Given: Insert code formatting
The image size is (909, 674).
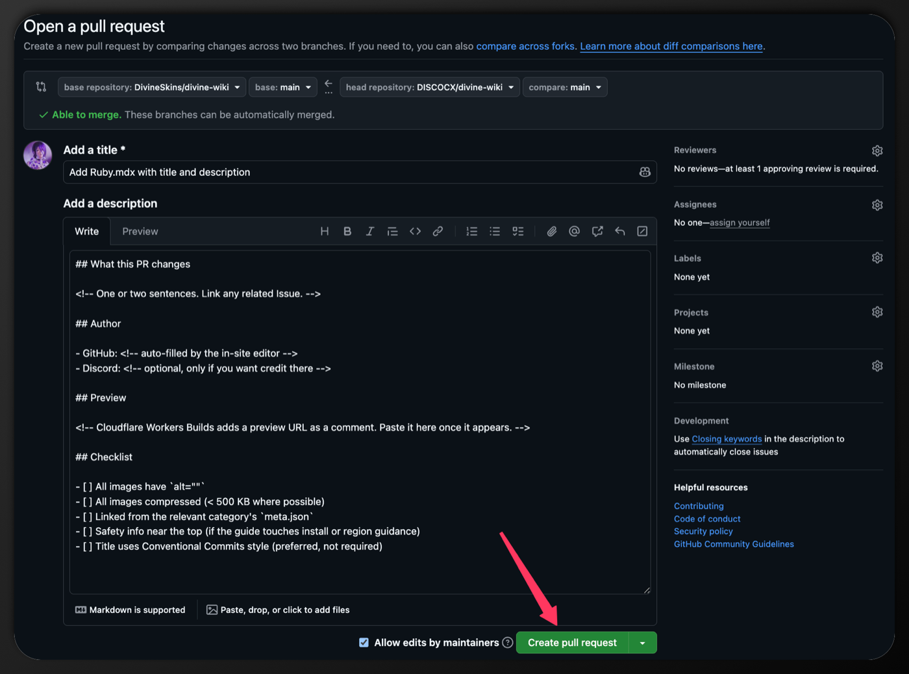Looking at the screenshot, I should pyautogui.click(x=415, y=231).
